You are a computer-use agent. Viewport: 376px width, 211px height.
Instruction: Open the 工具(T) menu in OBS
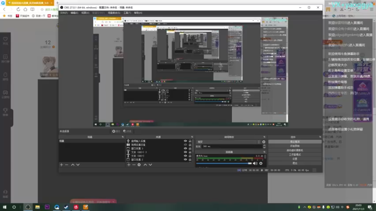[127, 13]
